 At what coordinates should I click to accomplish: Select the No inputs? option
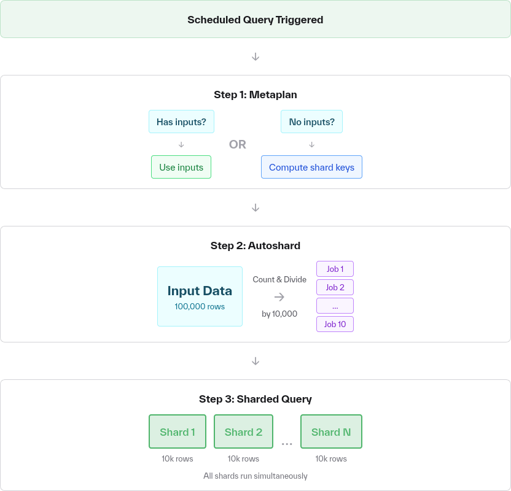tap(311, 122)
